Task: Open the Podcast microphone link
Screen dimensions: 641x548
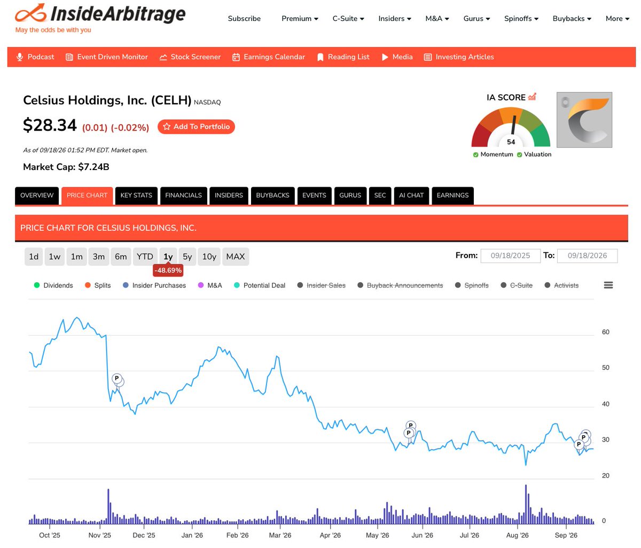Action: pos(35,57)
